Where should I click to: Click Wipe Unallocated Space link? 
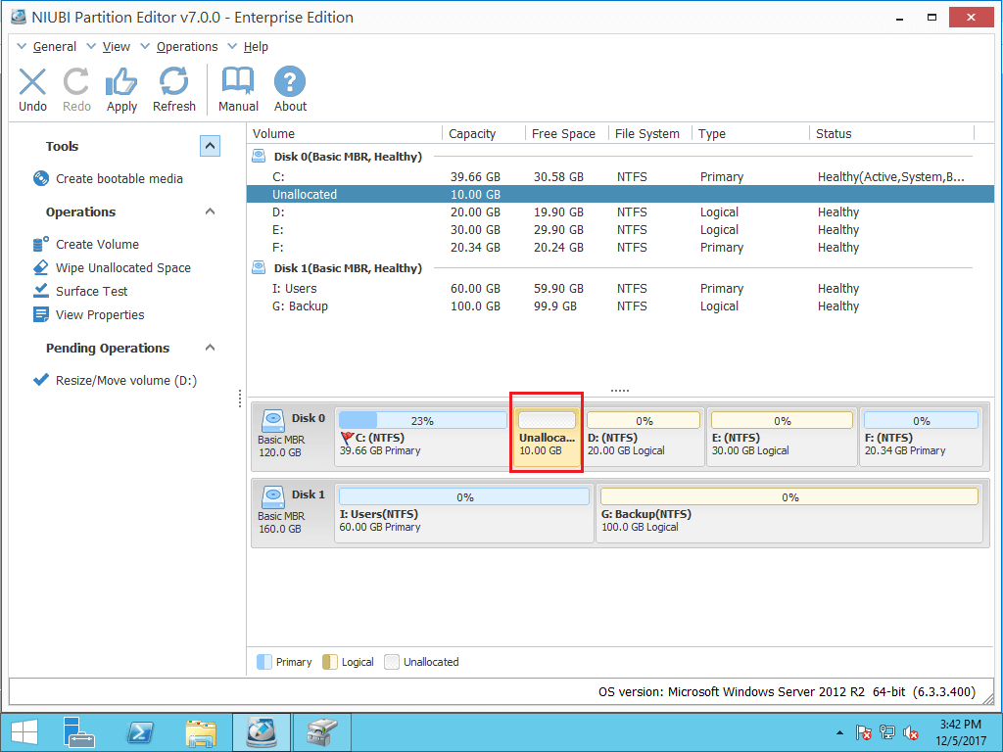pos(122,268)
